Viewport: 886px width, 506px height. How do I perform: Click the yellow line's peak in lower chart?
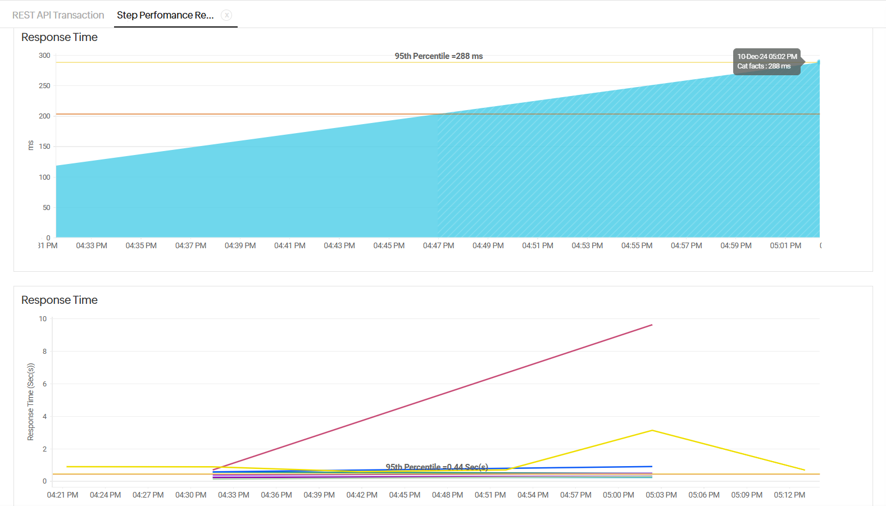click(x=652, y=431)
